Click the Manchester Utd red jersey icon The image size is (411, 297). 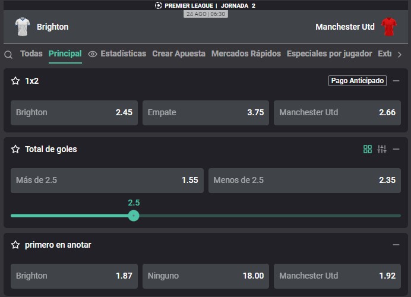click(x=389, y=27)
